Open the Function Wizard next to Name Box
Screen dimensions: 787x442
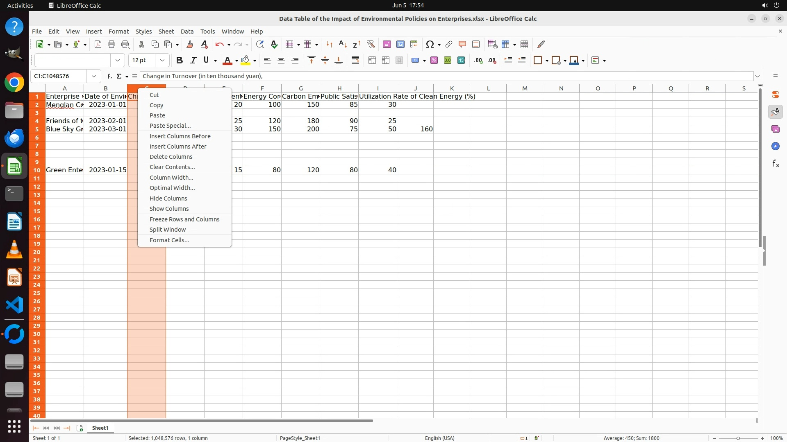point(109,76)
